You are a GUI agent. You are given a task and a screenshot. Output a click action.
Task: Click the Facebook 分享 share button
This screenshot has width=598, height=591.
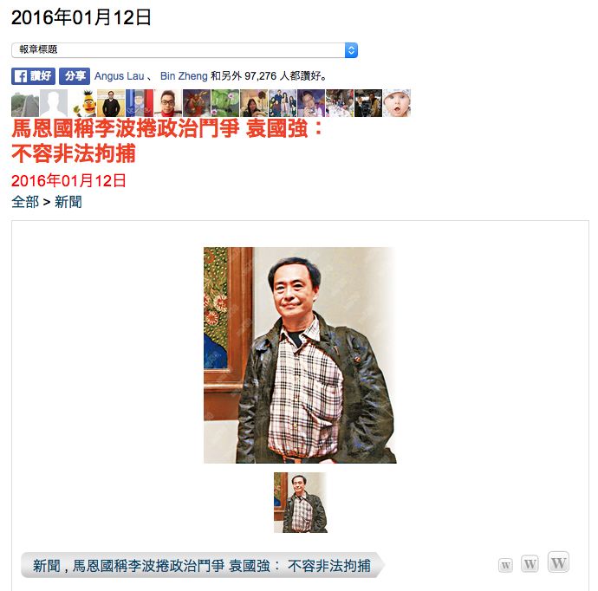pos(75,76)
